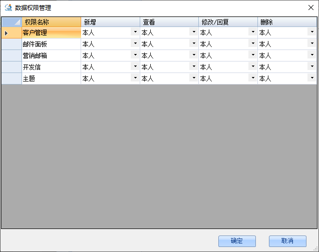Screen dimensions: 319x252
Task: Open 新增 dropdown for 营销邮箱 row
Action: [x=135, y=55]
